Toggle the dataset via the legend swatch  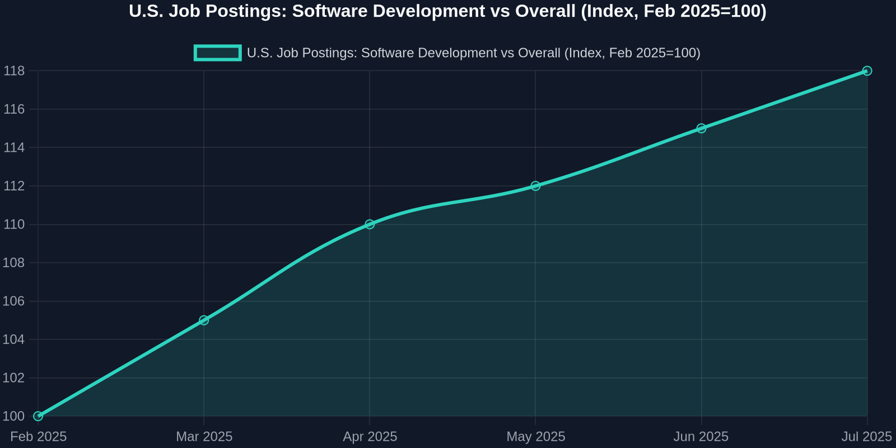click(x=218, y=53)
